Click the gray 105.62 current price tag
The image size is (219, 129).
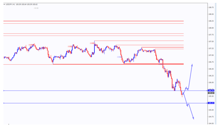coord(211,93)
